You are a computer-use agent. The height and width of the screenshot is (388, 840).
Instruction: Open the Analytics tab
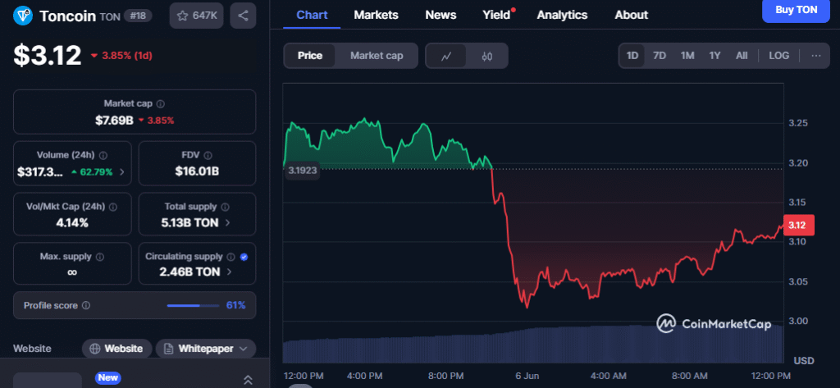tap(562, 15)
